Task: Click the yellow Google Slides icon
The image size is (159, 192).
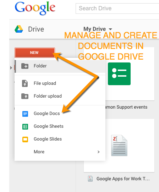Action: pyautogui.click(x=25, y=139)
